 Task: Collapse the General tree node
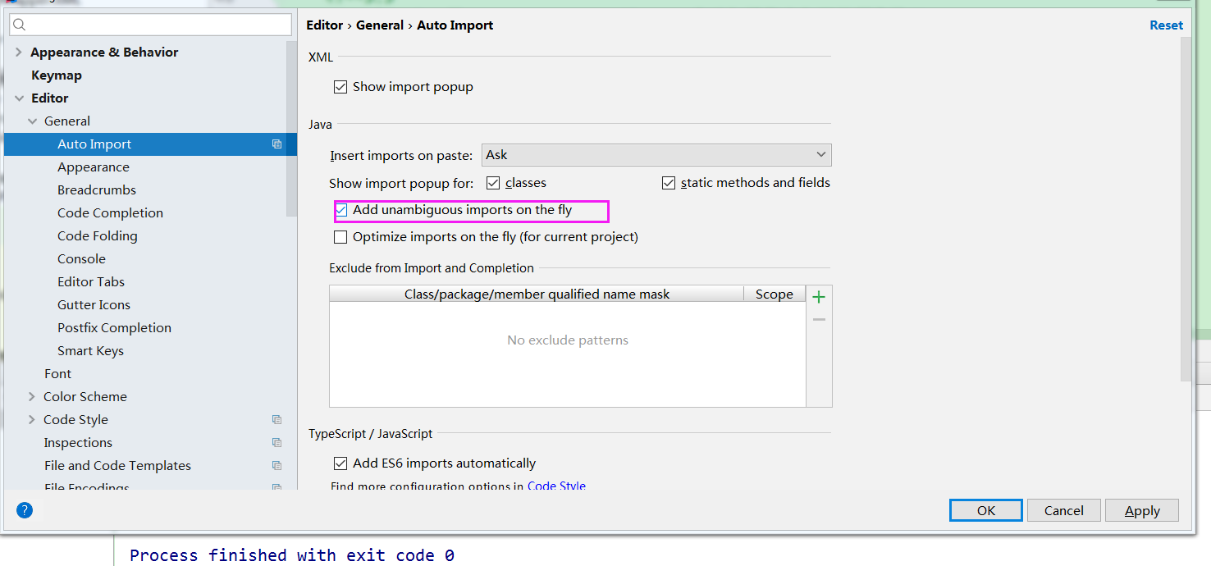(x=33, y=121)
